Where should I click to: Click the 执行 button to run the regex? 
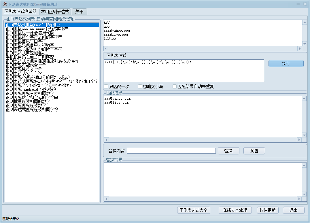pos(286,64)
